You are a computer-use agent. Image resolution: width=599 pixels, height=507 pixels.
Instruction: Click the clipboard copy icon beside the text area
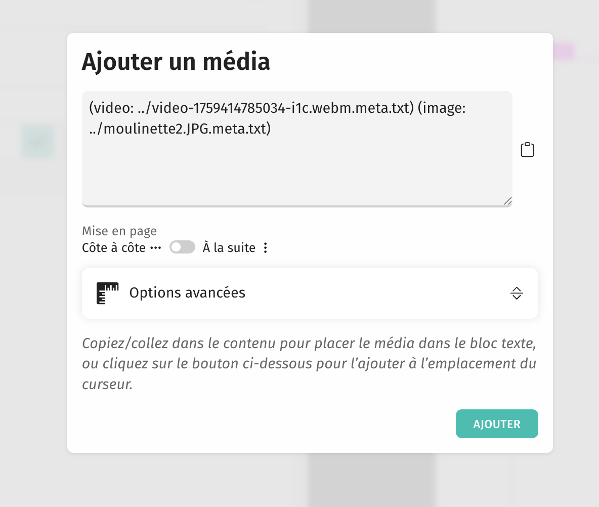(527, 150)
